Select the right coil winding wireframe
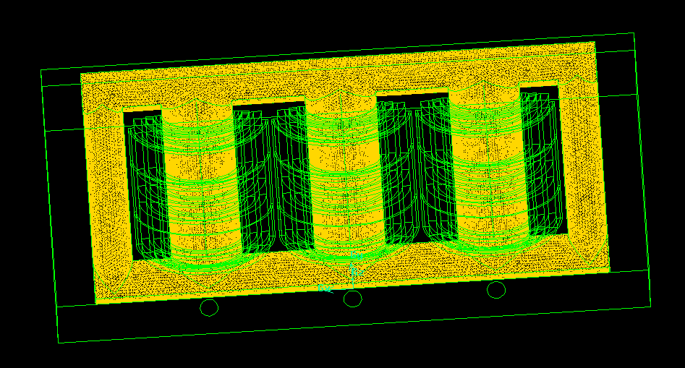685x368 pixels. coord(489,172)
